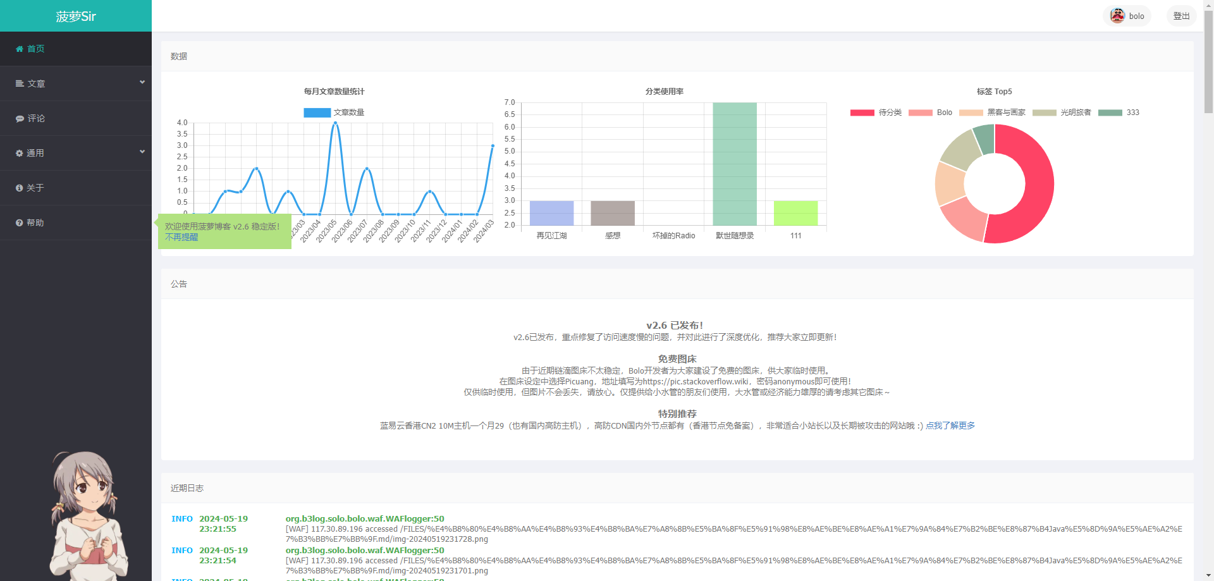The image size is (1214, 581).
Task: Open the 帮助 menu item
Action: coord(76,223)
